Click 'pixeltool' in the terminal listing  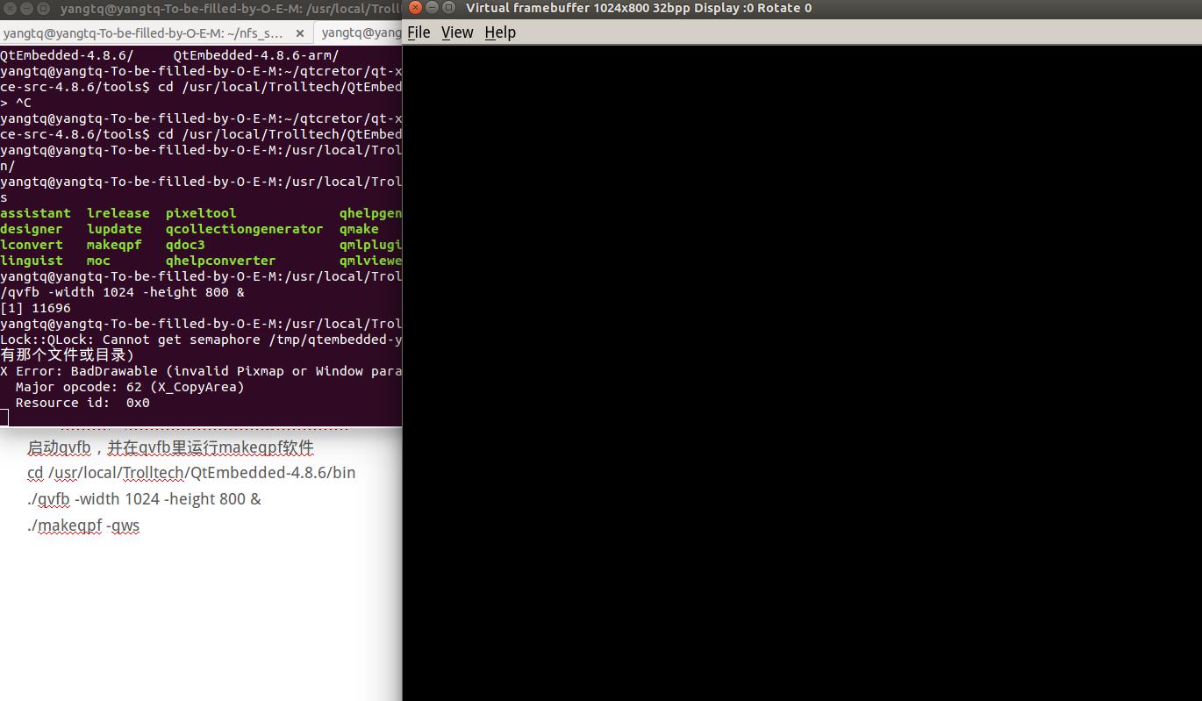click(x=201, y=213)
